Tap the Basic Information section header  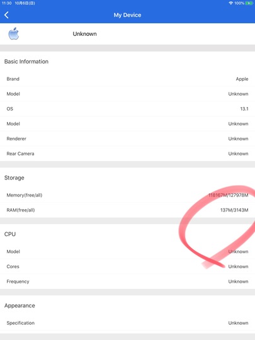[26, 62]
